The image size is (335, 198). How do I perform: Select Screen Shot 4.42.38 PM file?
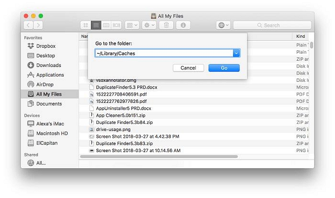tap(137, 136)
